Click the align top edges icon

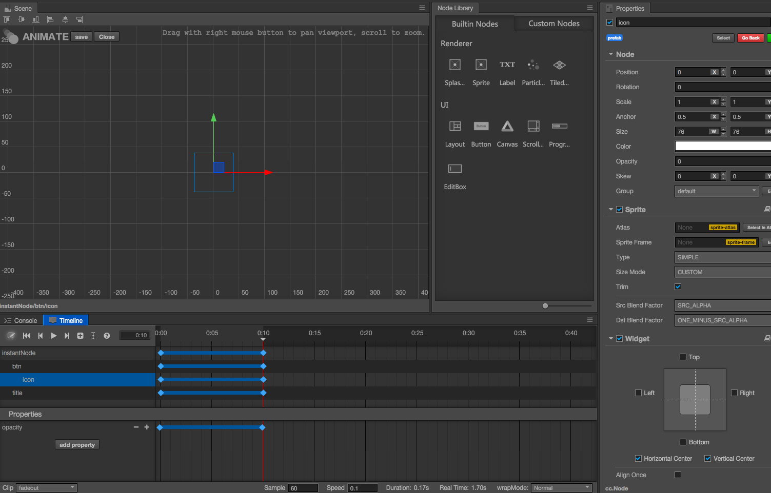pyautogui.click(x=7, y=19)
